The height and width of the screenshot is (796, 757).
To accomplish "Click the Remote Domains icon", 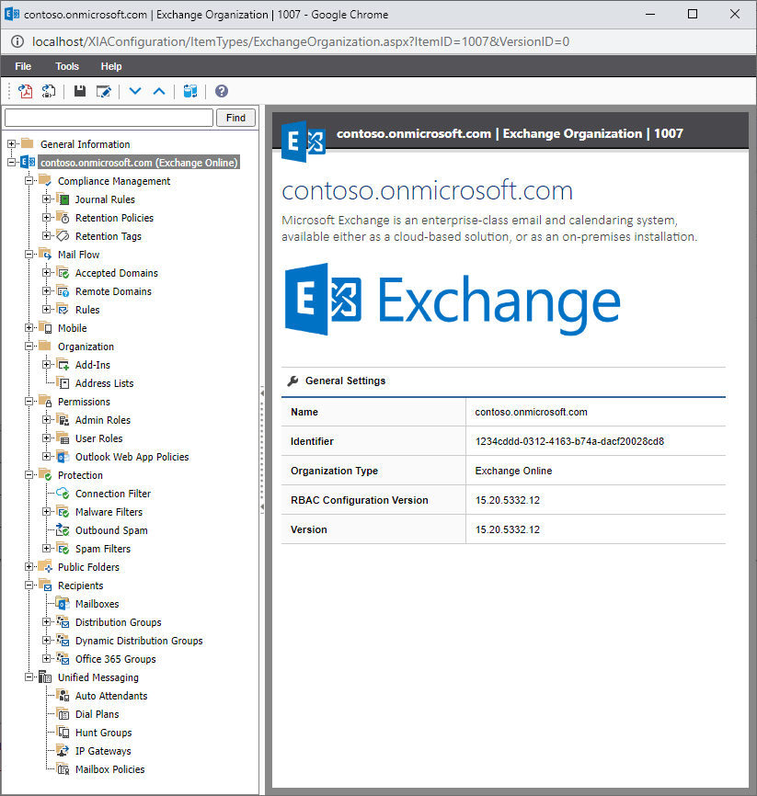I will point(63,290).
